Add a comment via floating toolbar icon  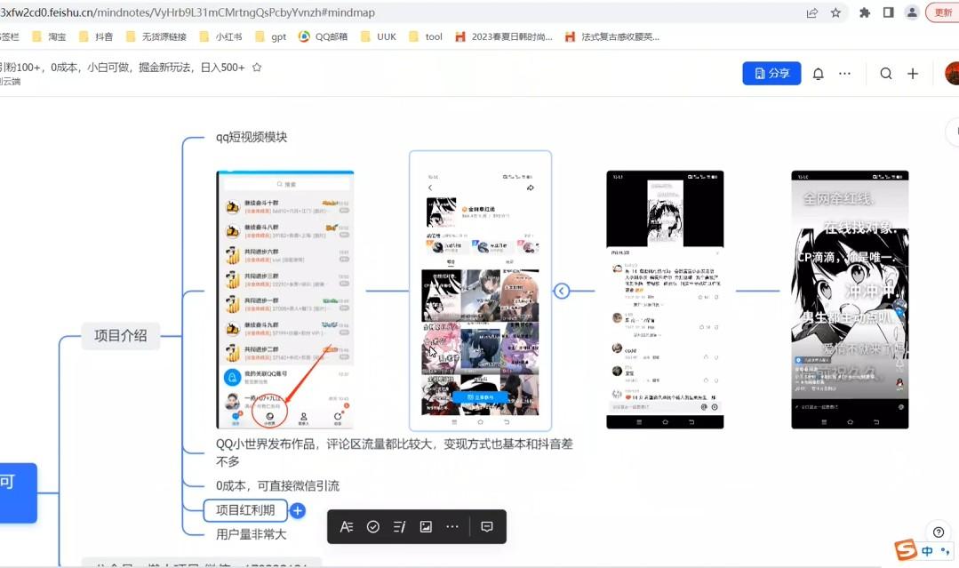tap(487, 527)
